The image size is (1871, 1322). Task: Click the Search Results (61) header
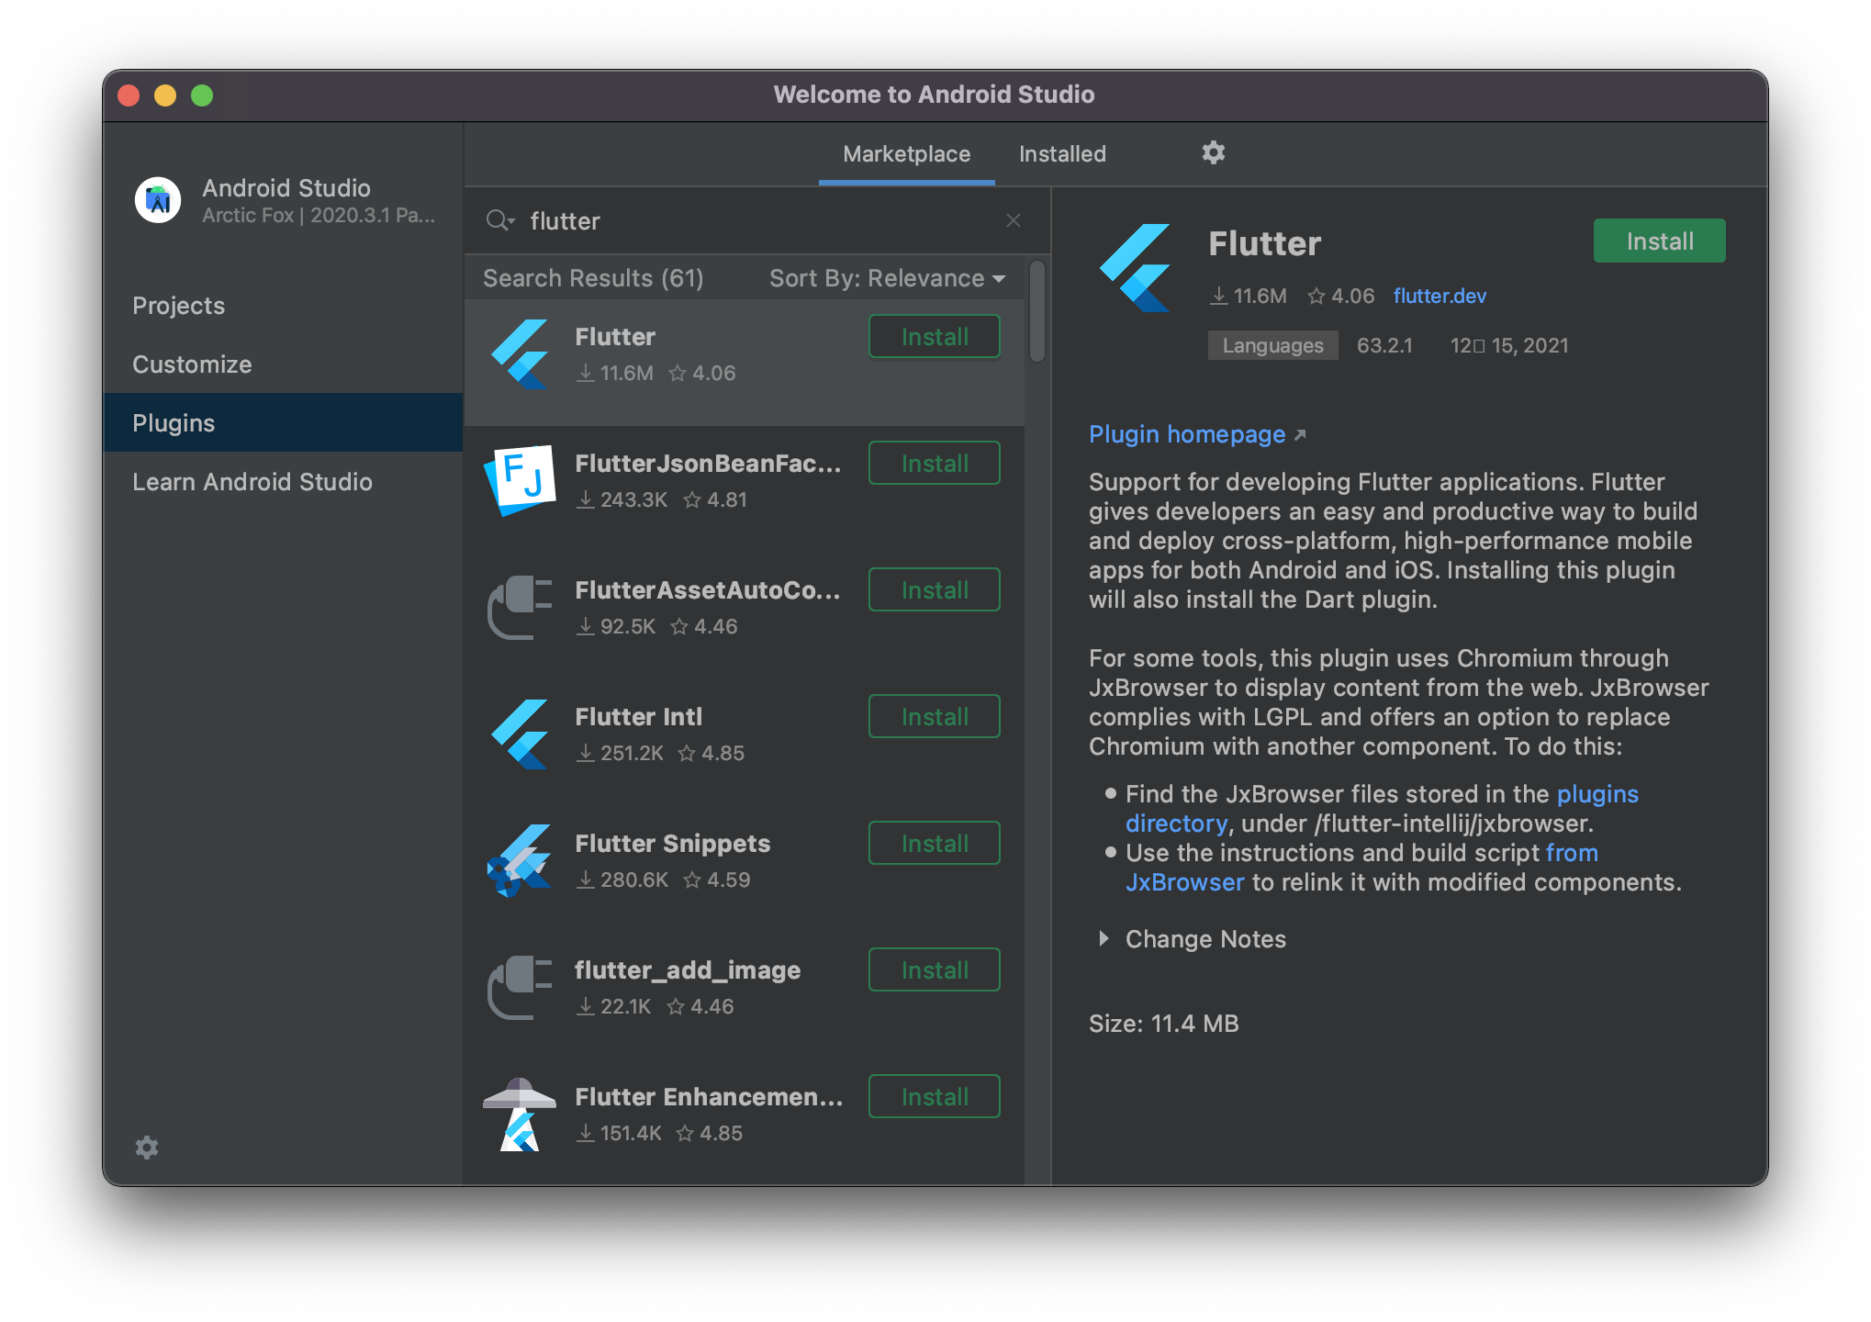click(x=593, y=278)
